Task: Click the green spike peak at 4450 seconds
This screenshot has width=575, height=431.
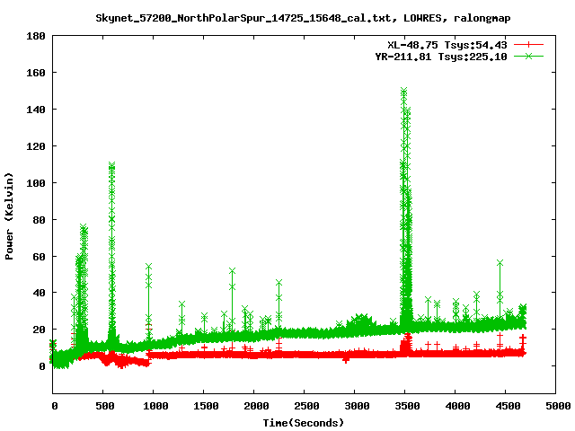Action: pos(500,263)
